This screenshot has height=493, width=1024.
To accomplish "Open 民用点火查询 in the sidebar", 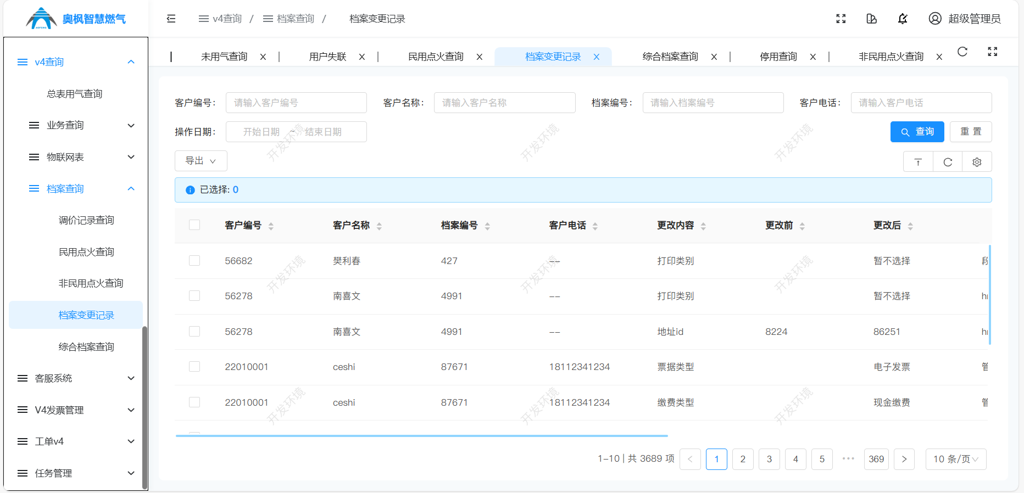I will (x=86, y=252).
